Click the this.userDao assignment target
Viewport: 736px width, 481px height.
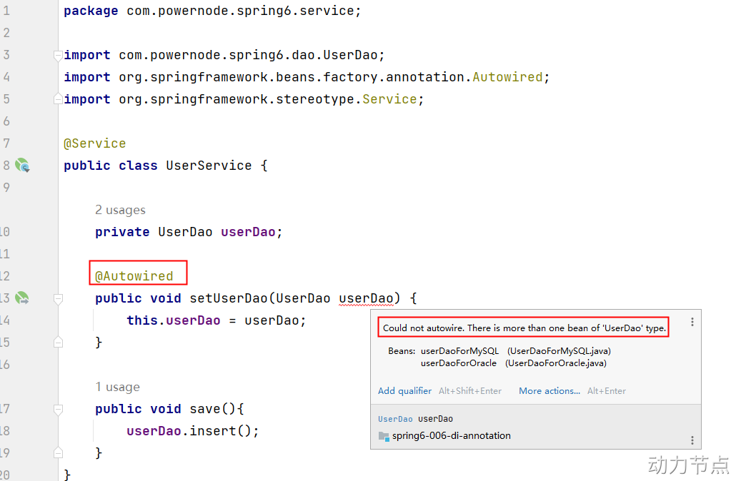click(x=173, y=320)
